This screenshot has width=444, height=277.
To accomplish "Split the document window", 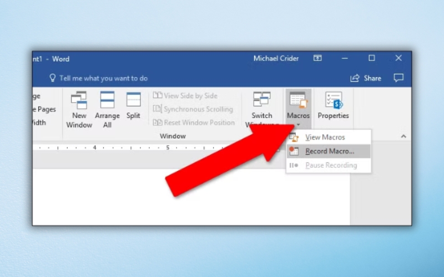I will click(133, 105).
